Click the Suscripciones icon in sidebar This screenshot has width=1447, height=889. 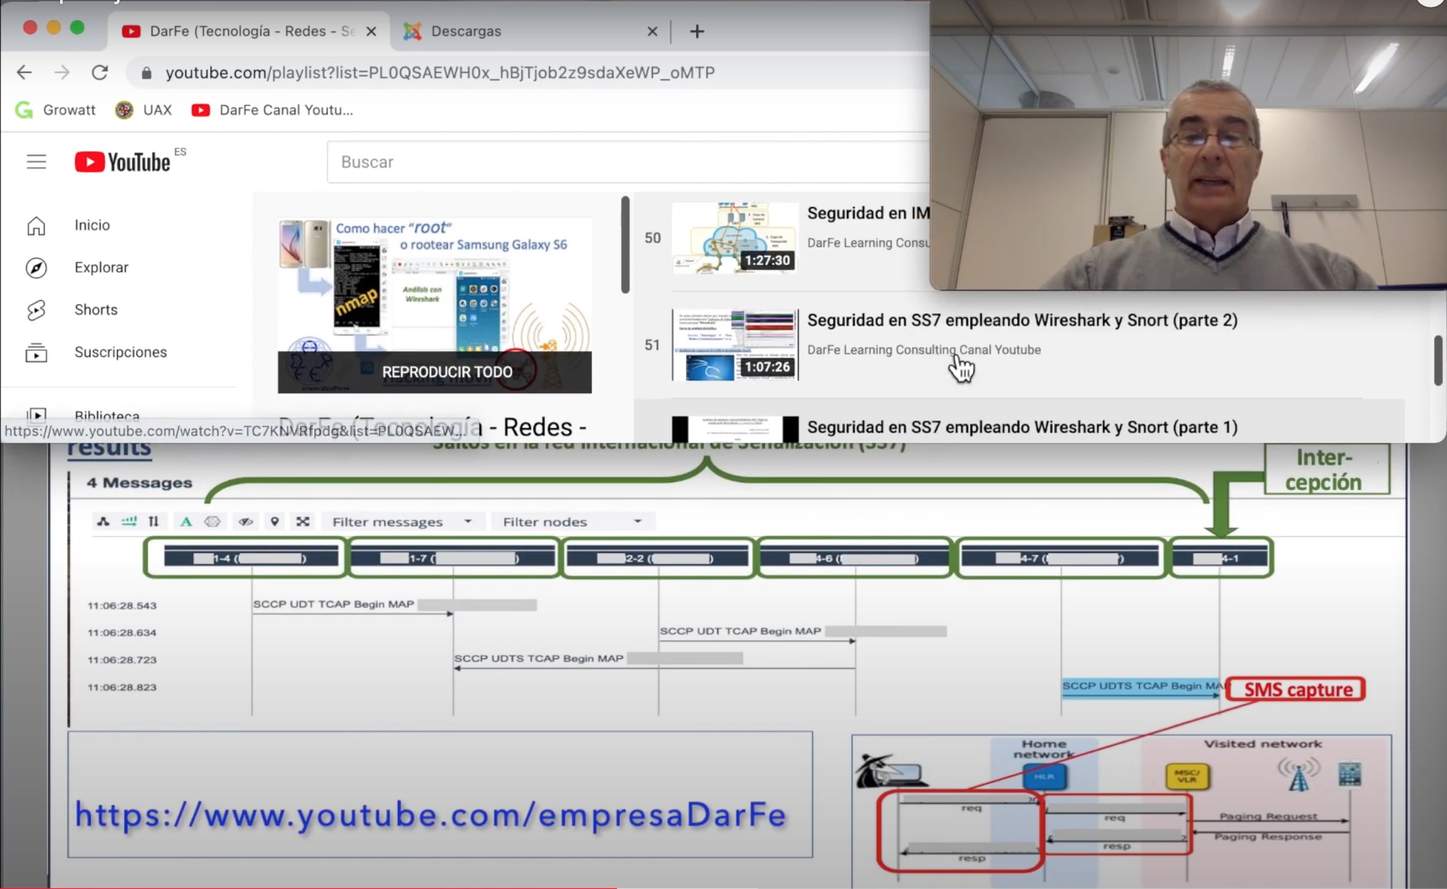pyautogui.click(x=36, y=353)
